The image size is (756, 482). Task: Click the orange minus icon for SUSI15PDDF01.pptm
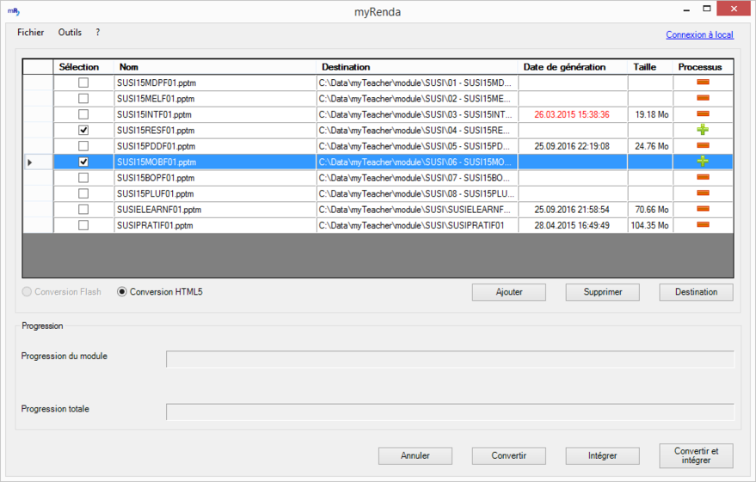pyautogui.click(x=702, y=146)
